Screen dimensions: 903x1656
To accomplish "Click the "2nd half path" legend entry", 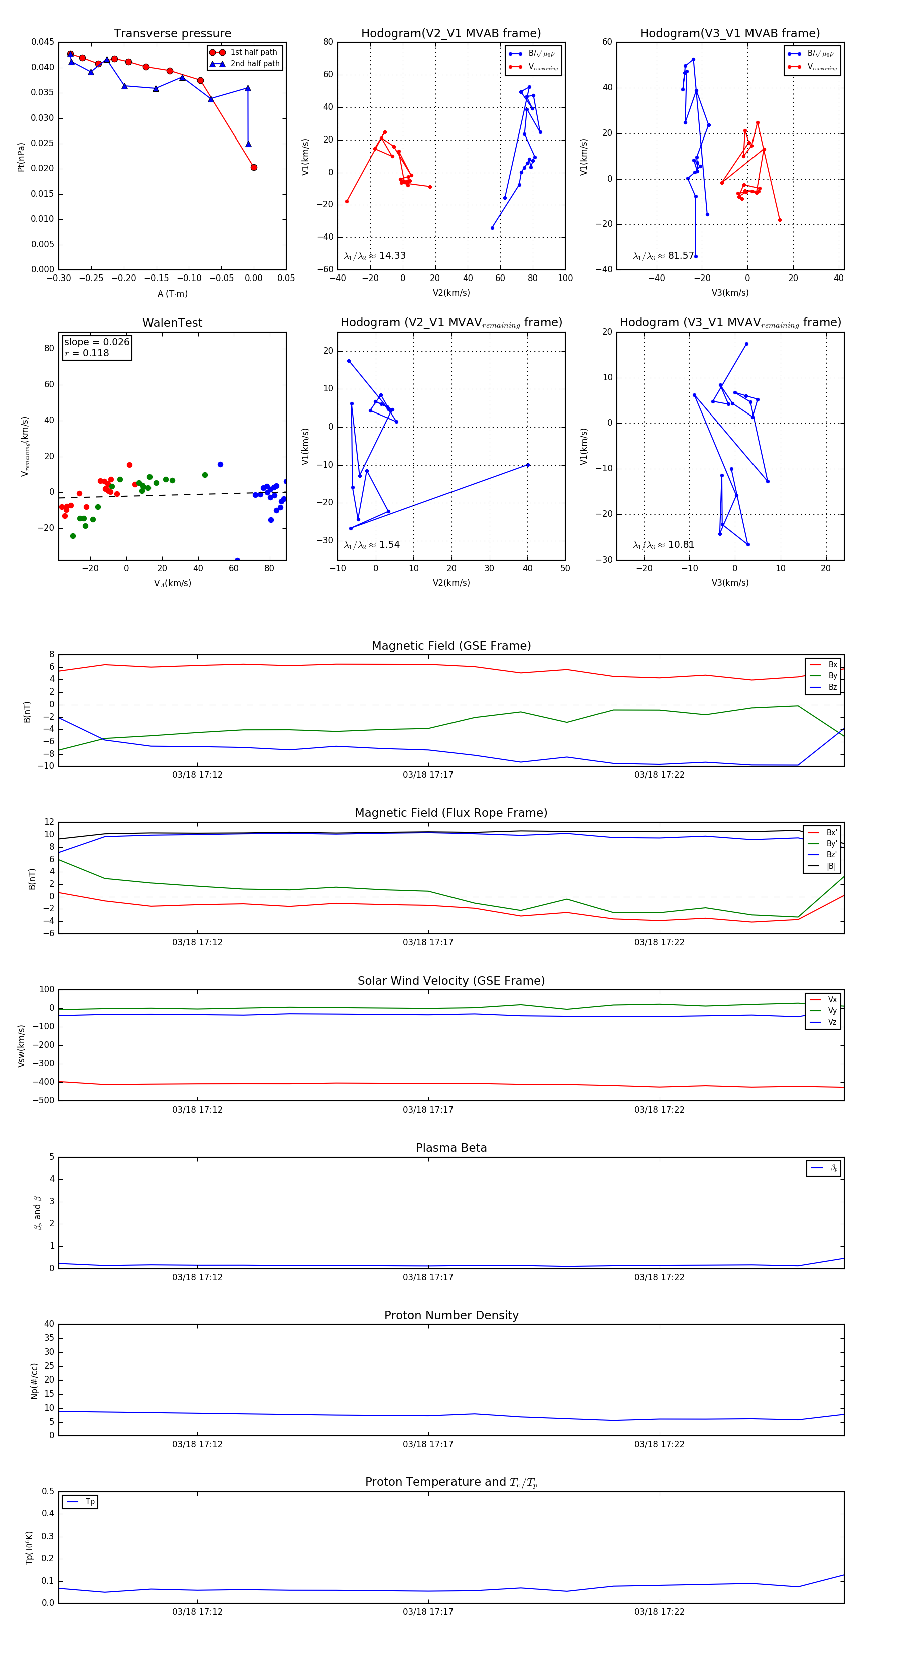I will (x=245, y=64).
